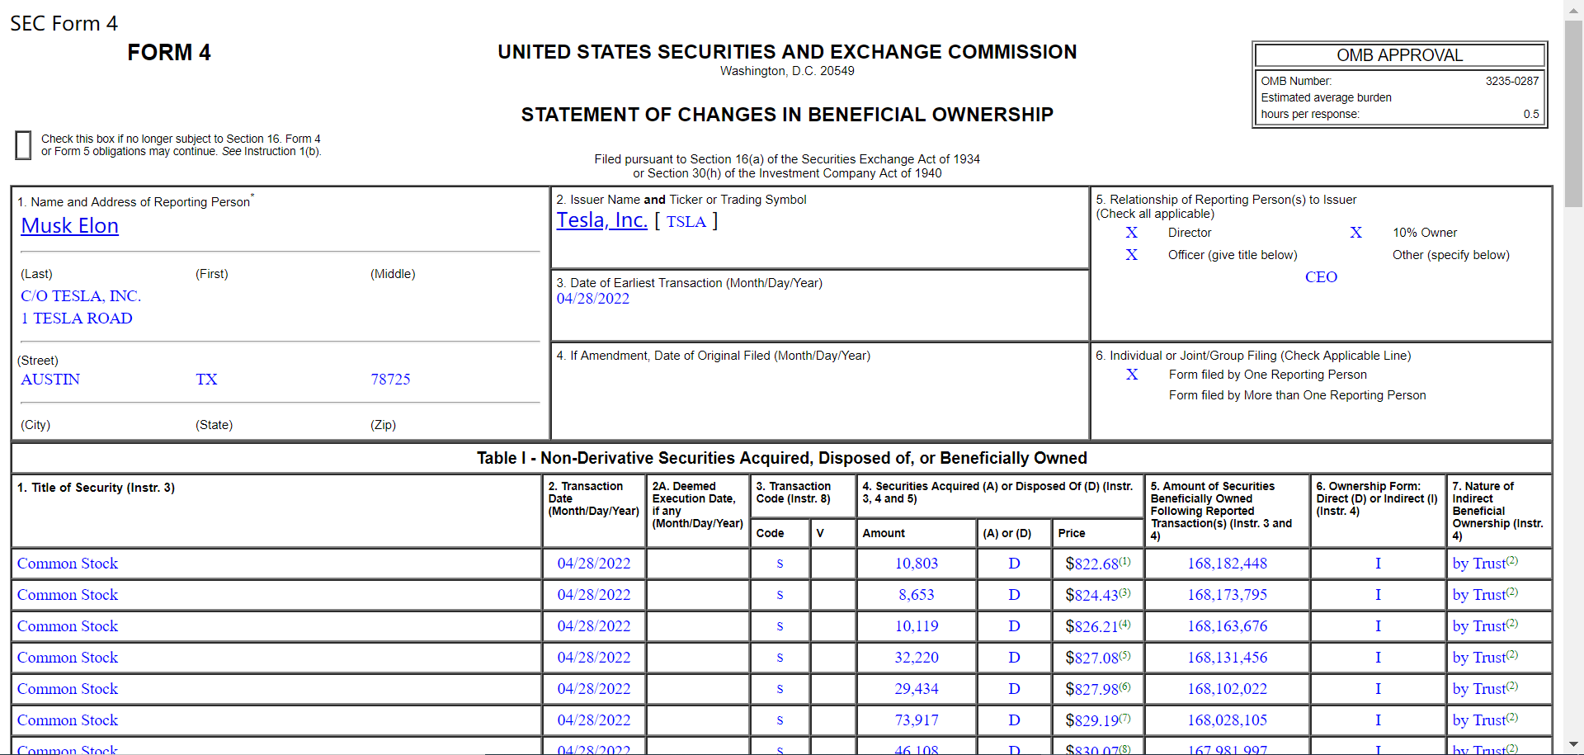Click the AUSTIN city value
Viewport: 1584px width, 755px height.
(x=50, y=380)
